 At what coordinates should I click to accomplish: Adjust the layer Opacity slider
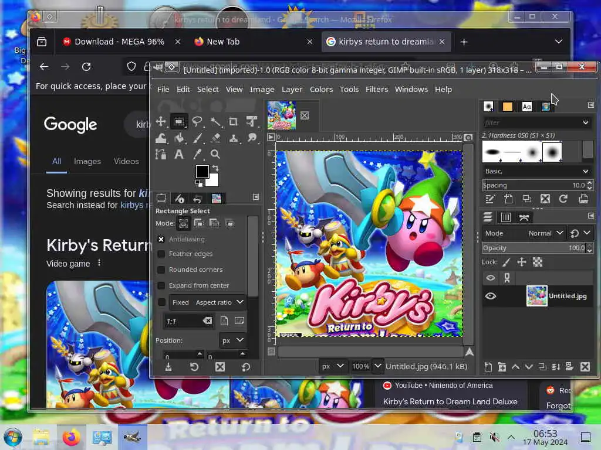(534, 248)
